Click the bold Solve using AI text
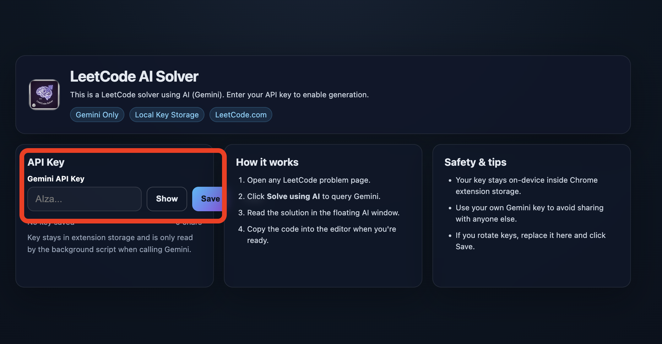662x344 pixels. pos(293,196)
